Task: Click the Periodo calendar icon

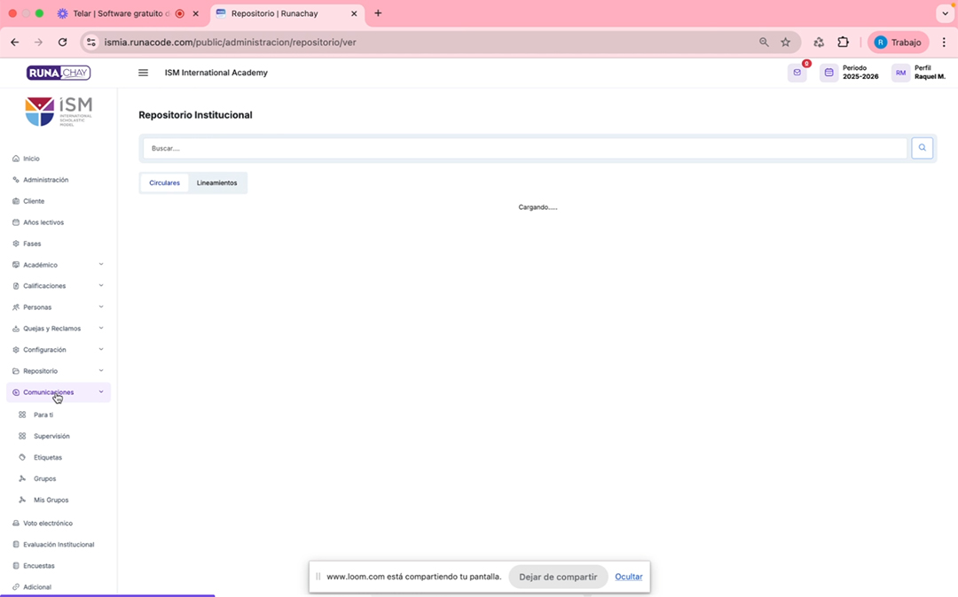Action: (828, 73)
